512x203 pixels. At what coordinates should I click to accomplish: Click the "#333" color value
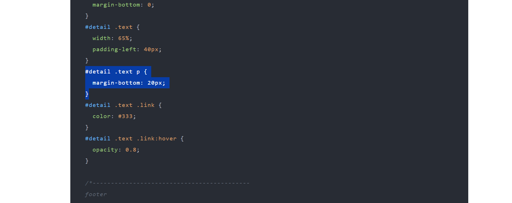(x=125, y=116)
